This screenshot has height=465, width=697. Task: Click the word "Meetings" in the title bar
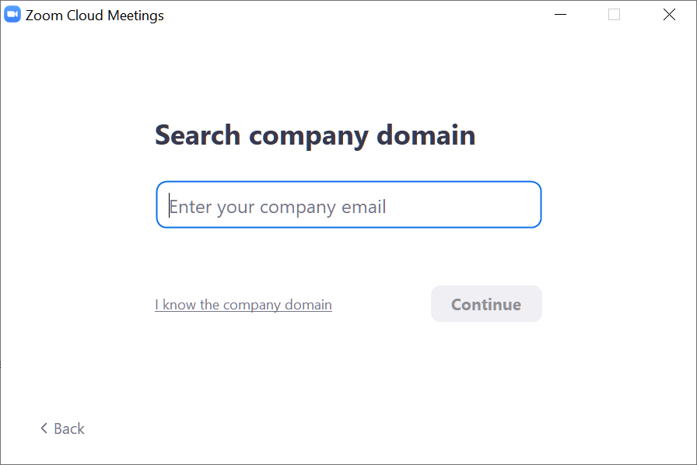pyautogui.click(x=137, y=16)
